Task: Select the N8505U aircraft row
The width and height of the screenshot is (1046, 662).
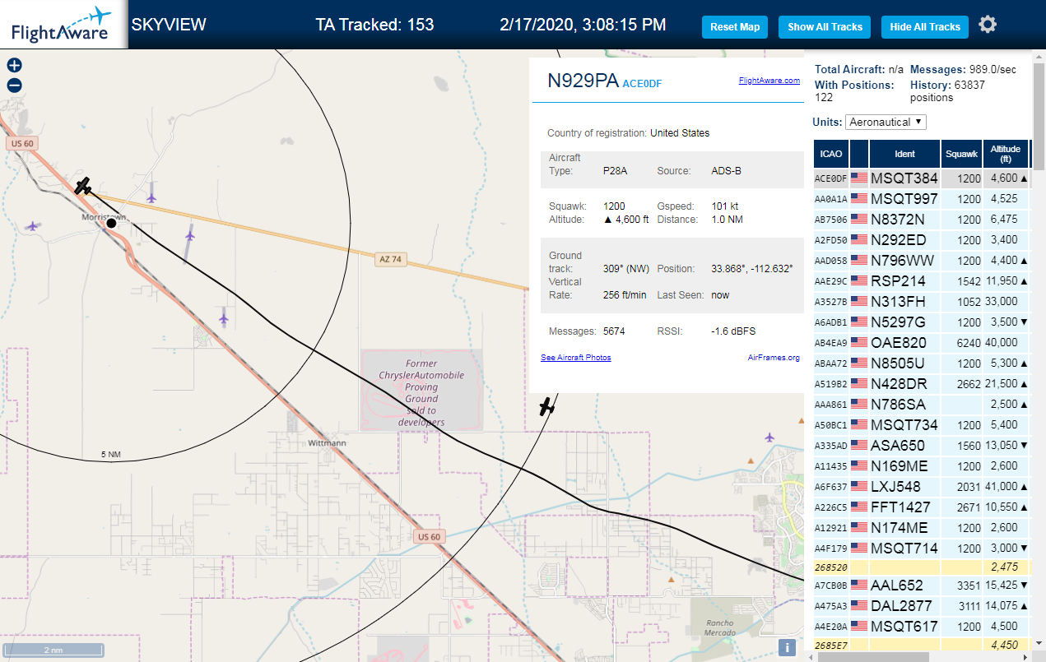Action: pos(921,363)
